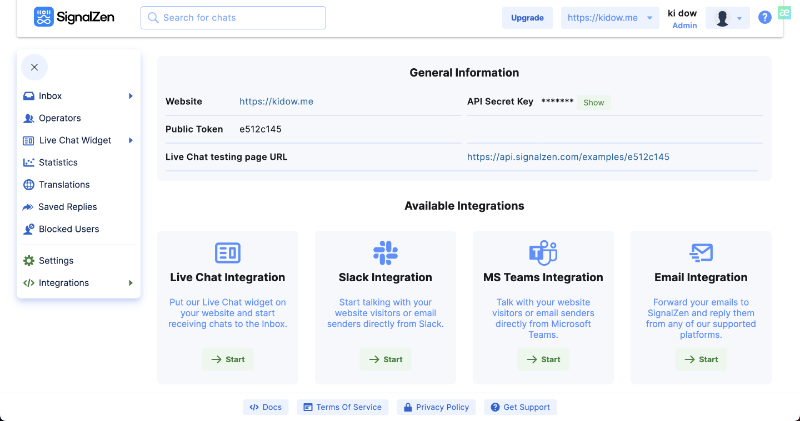Screen dimensions: 800x421
Task: Click the code icon on Docs button
Action: click(x=254, y=407)
